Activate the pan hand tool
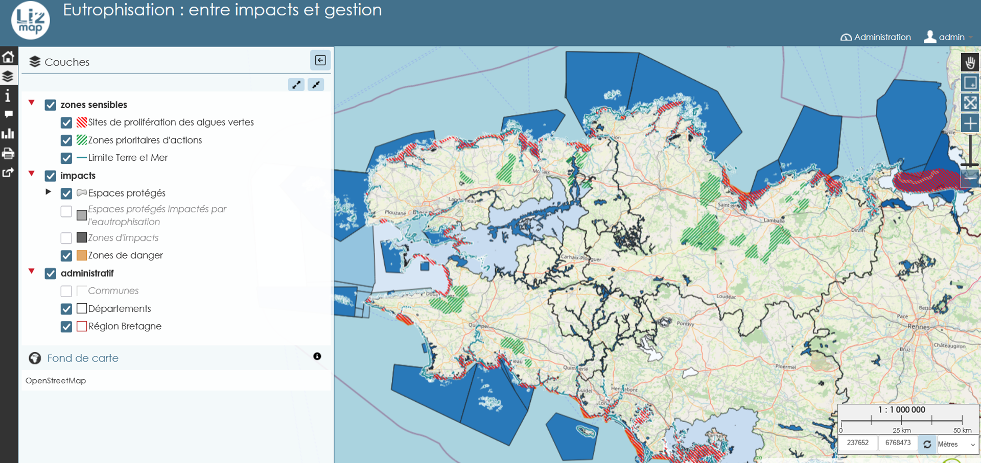Viewport: 981px width, 463px height. click(x=969, y=63)
